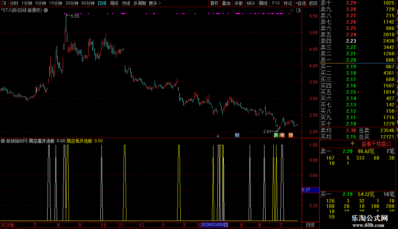Expand the 更多 periods menu
The height and width of the screenshot is (229, 398).
[155, 3]
